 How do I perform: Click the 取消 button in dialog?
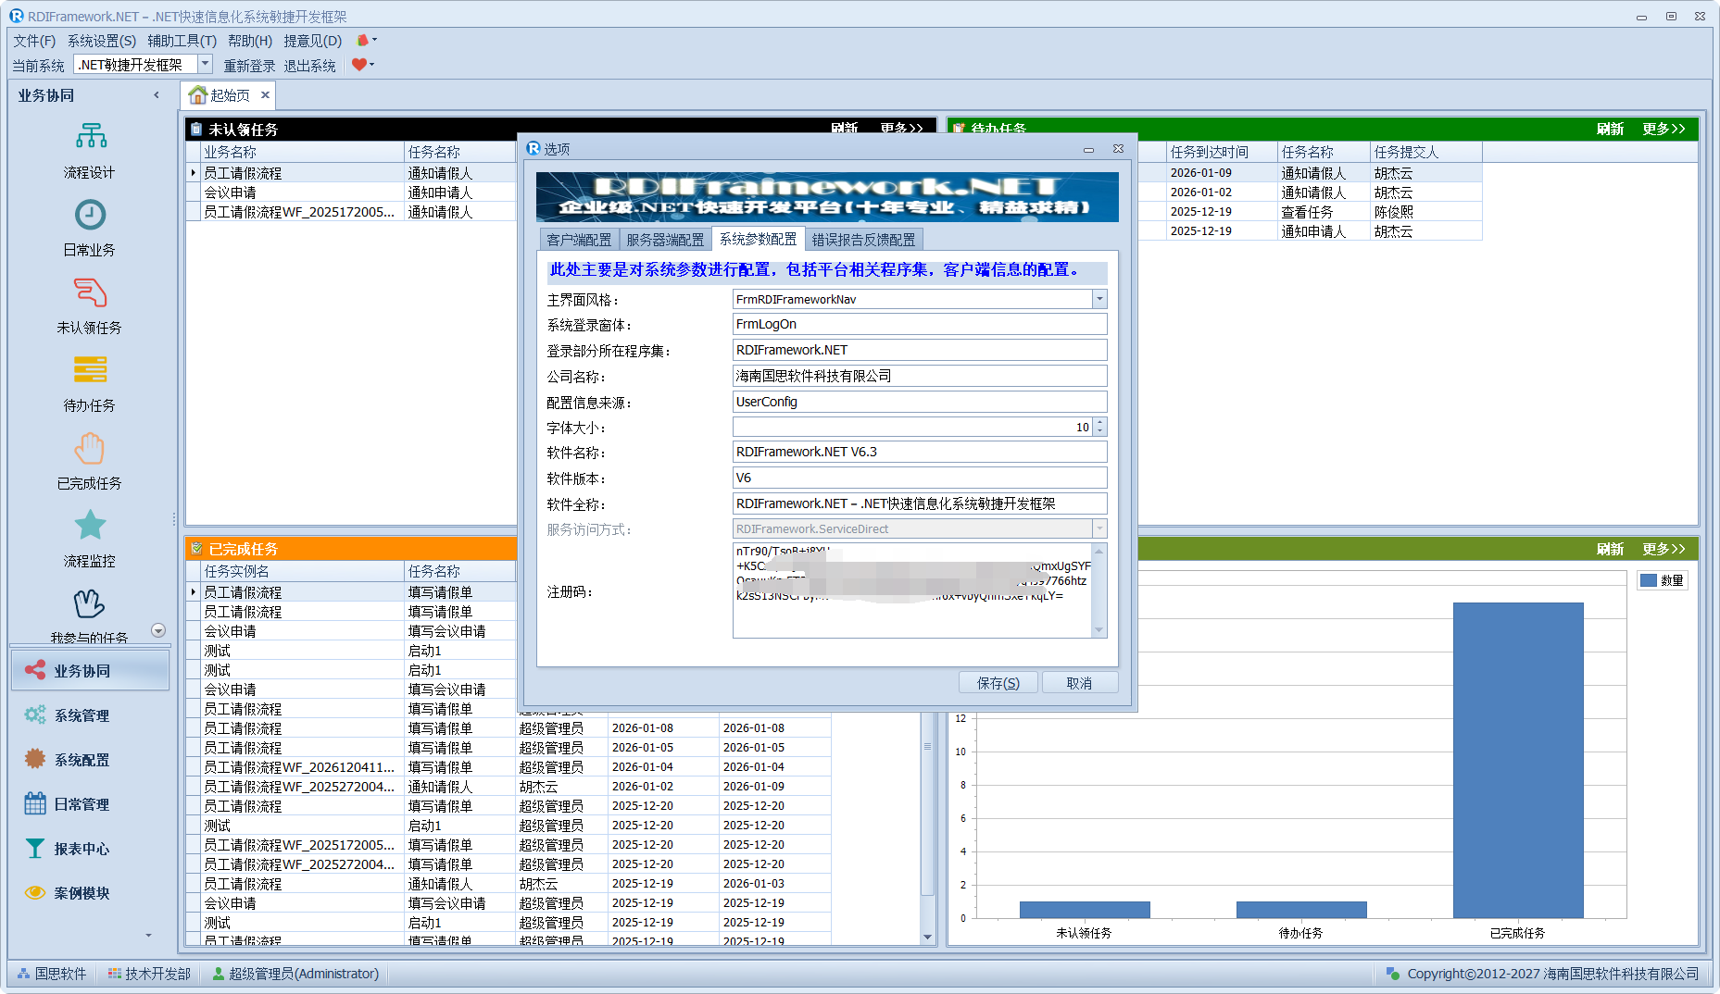click(x=1079, y=683)
